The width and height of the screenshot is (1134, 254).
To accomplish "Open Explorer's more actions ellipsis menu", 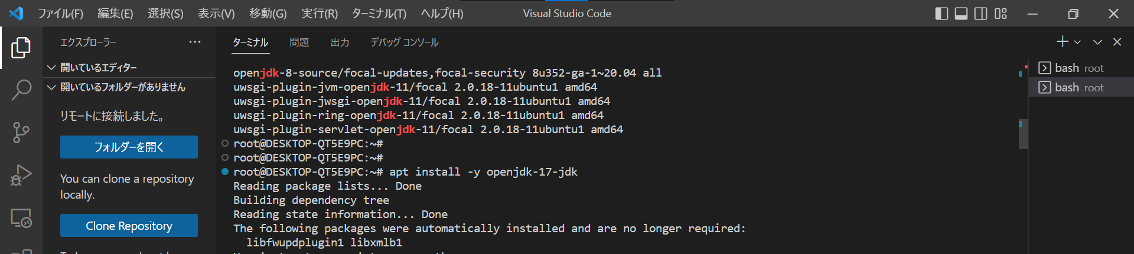I will coord(195,42).
